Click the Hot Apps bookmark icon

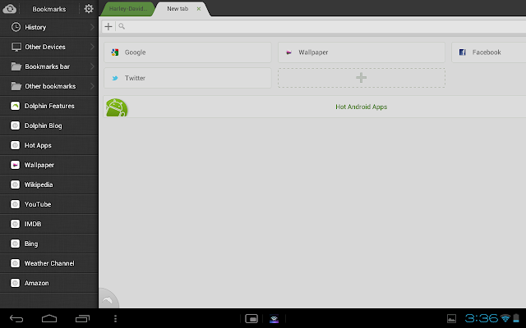pyautogui.click(x=15, y=145)
